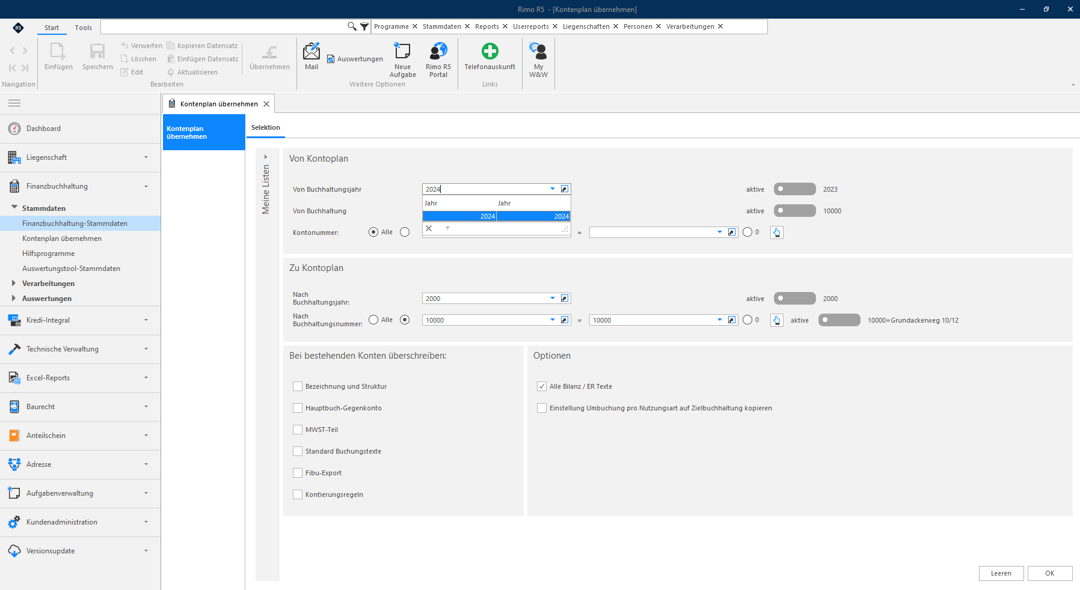Image resolution: width=1080 pixels, height=590 pixels.
Task: Click the OK button
Action: pos(1050,573)
